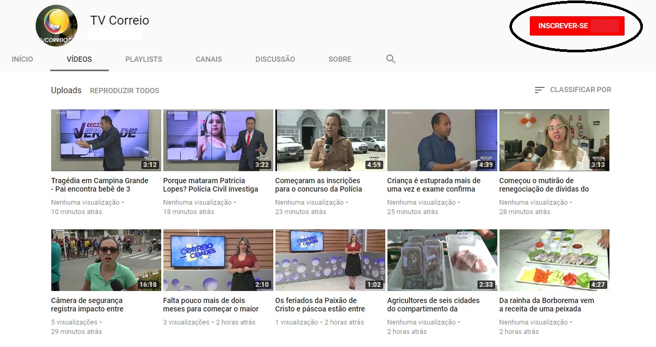Click title Começaram as inscrições para o concurso
The height and width of the screenshot is (347, 656).
click(319, 185)
